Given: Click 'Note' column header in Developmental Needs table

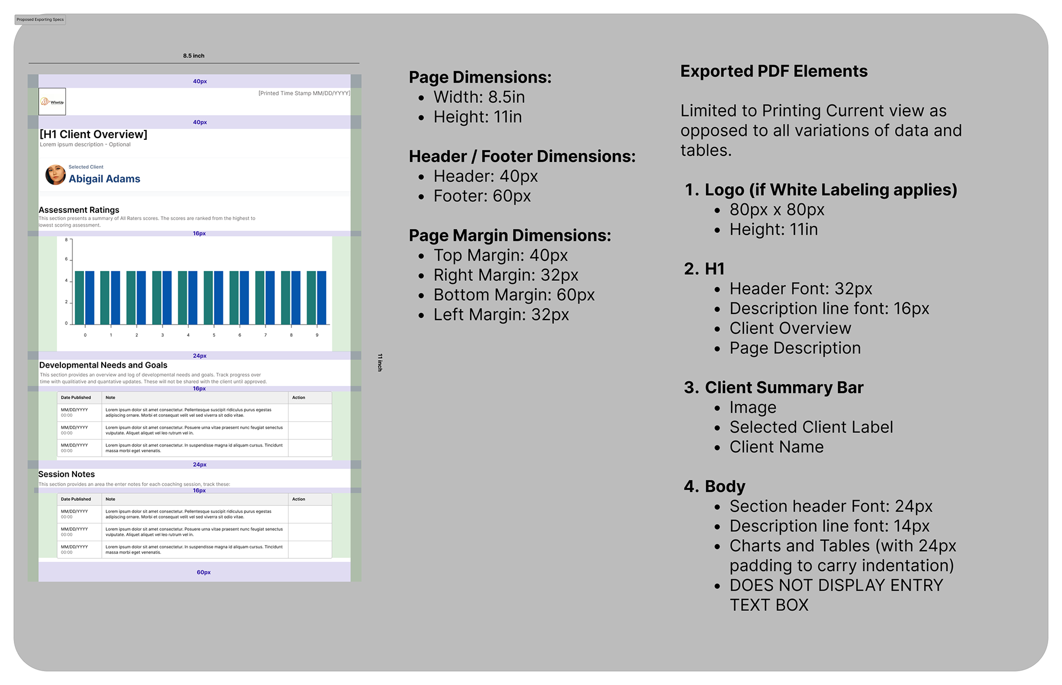Looking at the screenshot, I should 111,398.
